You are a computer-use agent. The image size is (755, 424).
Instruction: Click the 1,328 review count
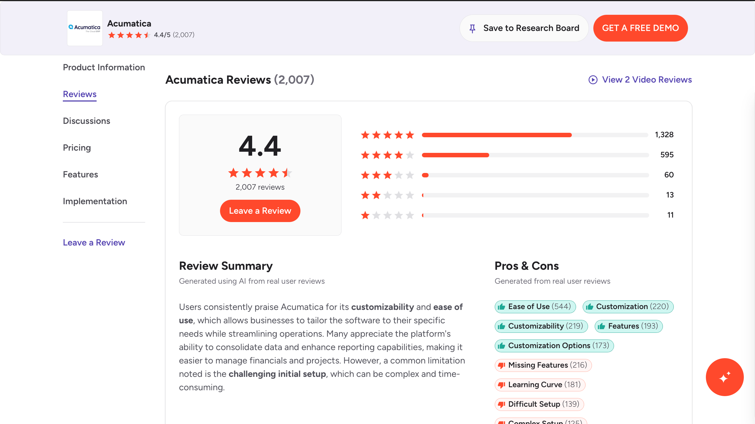pos(664,135)
